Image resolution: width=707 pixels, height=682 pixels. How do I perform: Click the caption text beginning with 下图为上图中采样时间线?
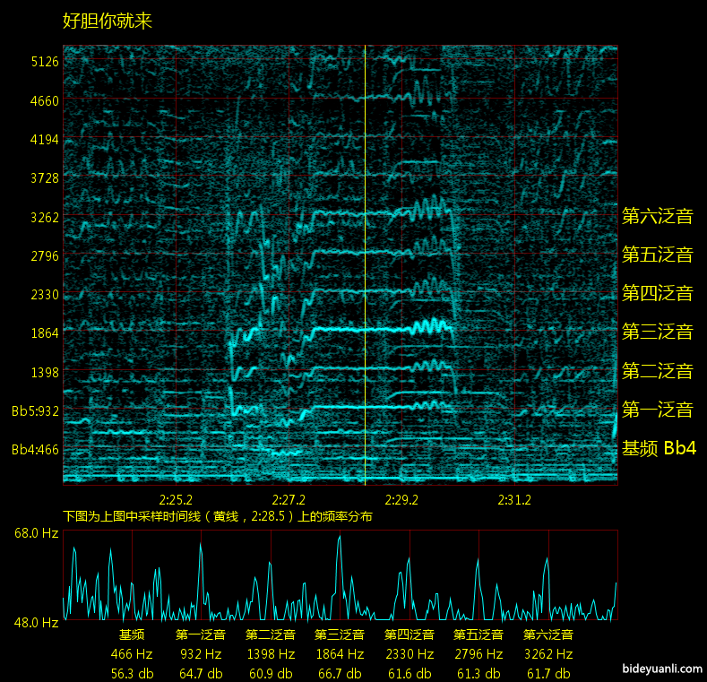pyautogui.click(x=217, y=516)
